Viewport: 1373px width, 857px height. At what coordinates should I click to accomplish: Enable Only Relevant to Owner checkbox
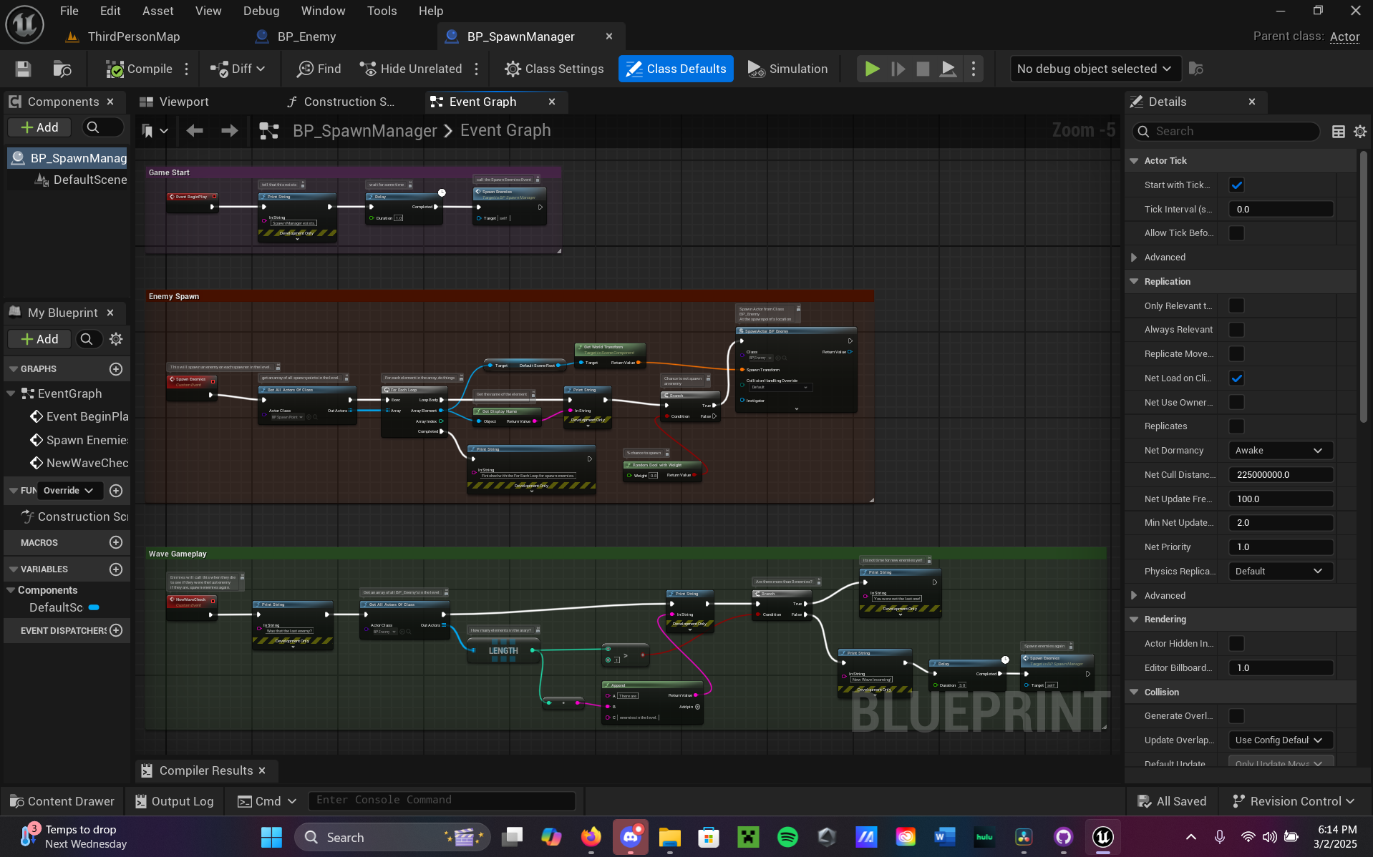(1236, 305)
